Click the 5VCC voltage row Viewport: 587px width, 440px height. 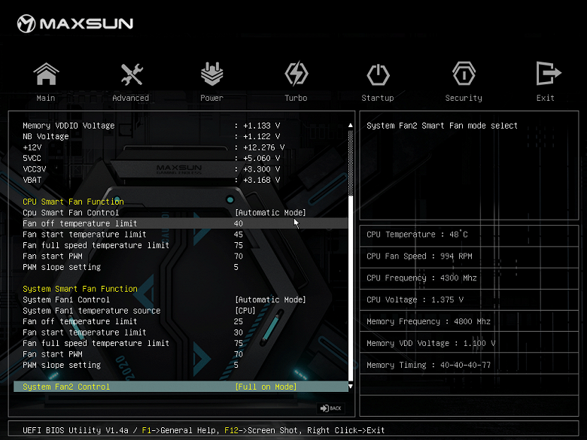tap(151, 158)
